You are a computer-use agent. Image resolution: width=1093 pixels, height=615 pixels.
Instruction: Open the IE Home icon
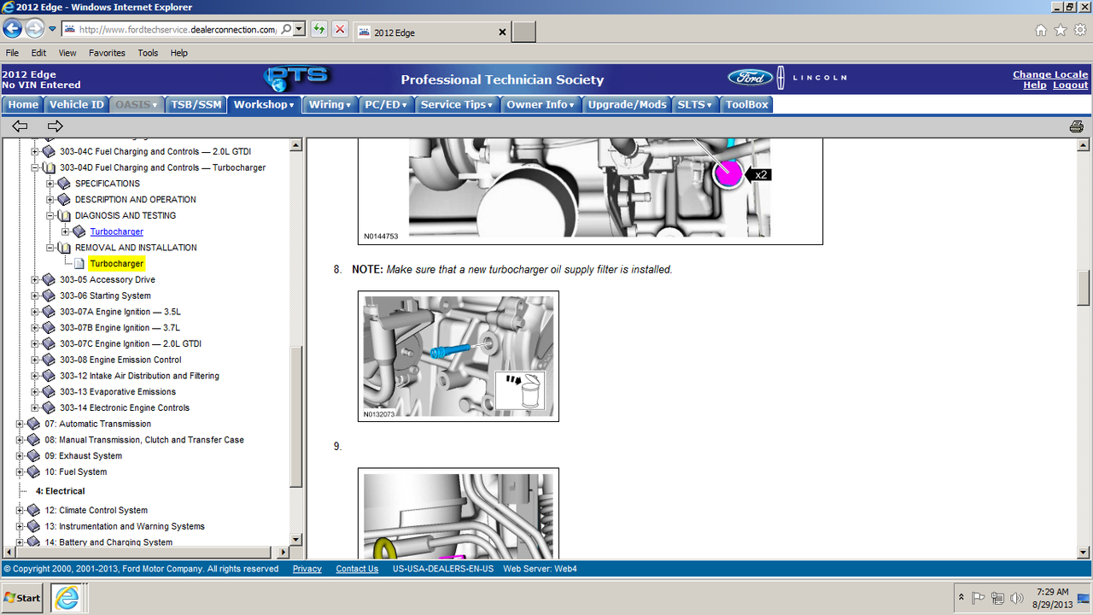pyautogui.click(x=1041, y=30)
